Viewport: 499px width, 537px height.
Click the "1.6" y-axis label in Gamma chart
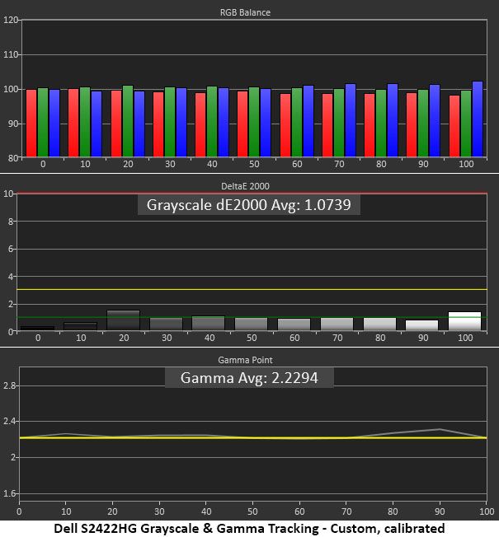10,493
